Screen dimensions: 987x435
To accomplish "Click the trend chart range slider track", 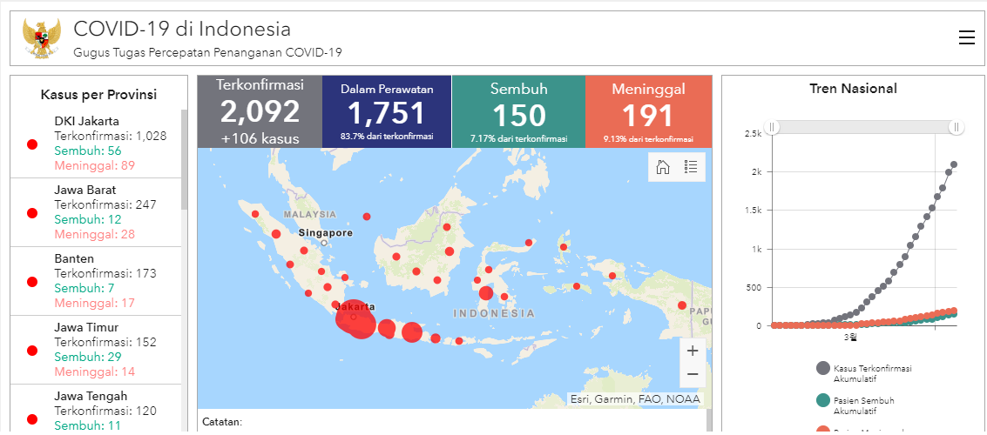I will point(864,127).
